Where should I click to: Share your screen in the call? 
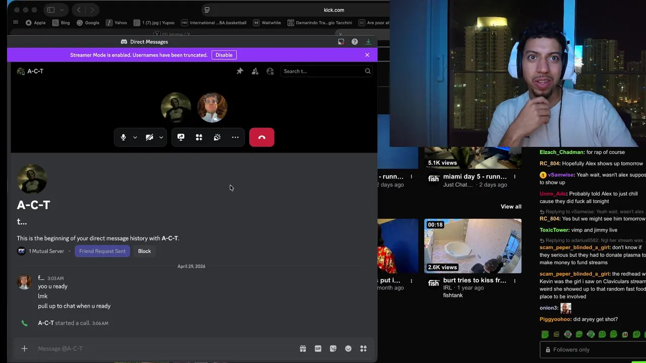pos(181,137)
